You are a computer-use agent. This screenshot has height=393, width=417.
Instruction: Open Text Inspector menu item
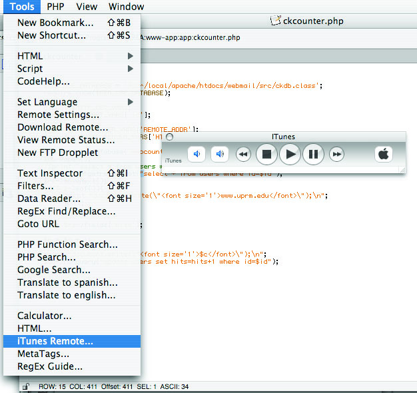tap(72, 173)
